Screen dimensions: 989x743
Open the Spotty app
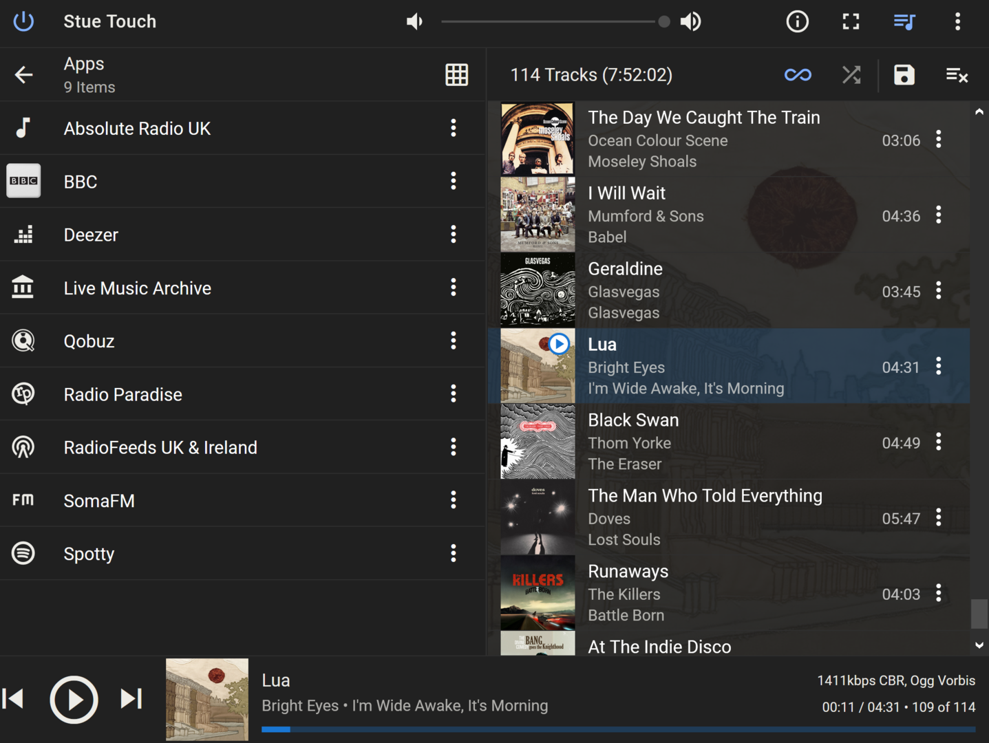pos(243,554)
